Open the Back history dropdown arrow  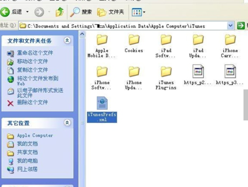pyautogui.click(x=27, y=12)
